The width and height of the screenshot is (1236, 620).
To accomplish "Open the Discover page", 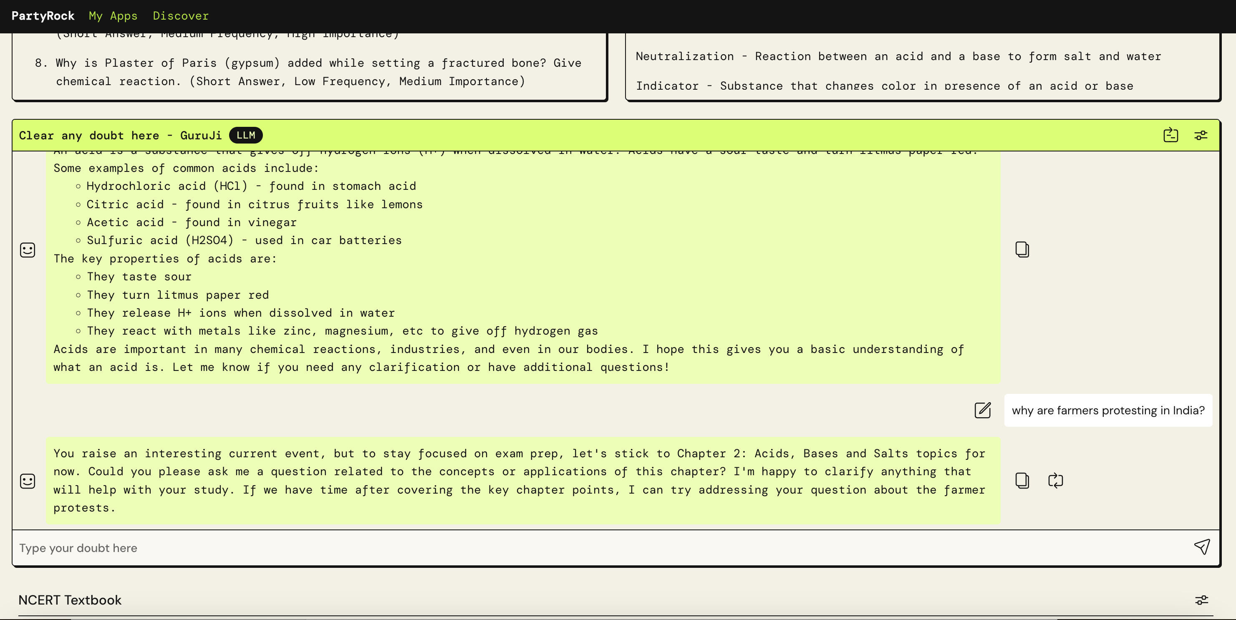I will (180, 16).
